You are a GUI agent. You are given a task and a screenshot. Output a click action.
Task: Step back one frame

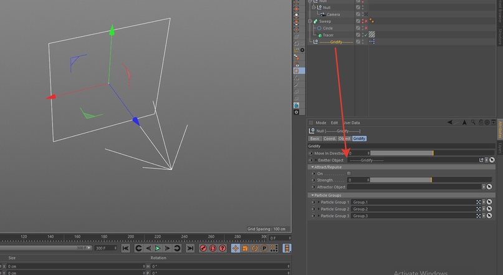click(148, 248)
